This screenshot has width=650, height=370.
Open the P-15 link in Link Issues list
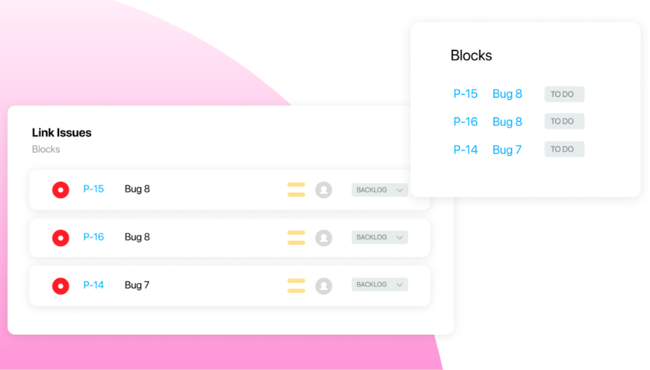point(93,189)
